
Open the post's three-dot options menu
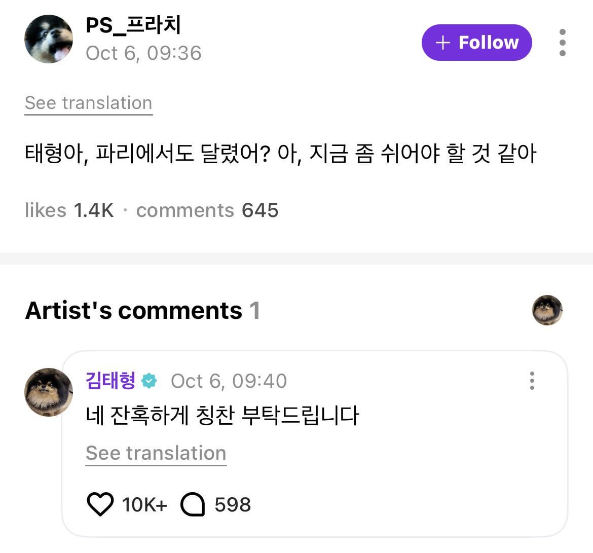(562, 43)
